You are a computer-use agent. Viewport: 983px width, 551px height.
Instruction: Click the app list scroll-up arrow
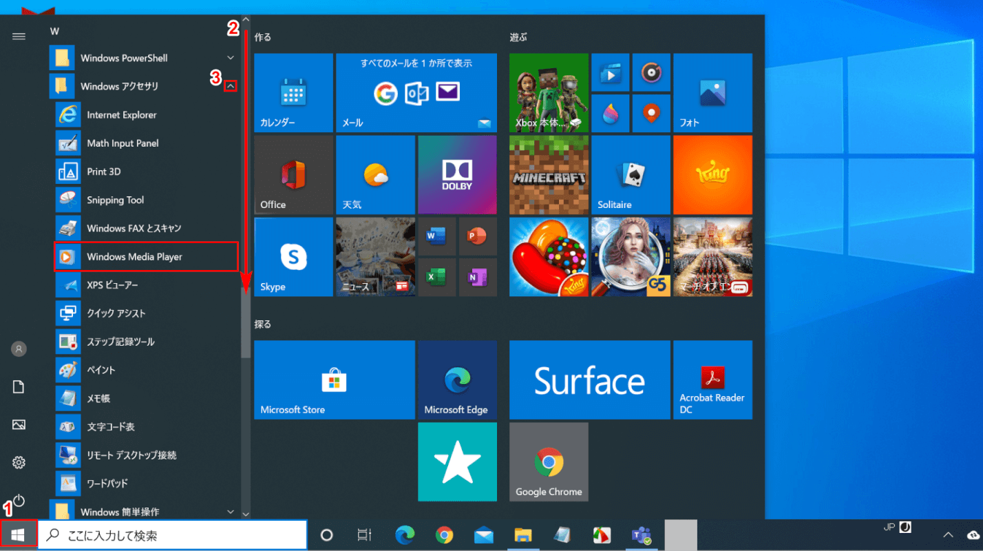point(246,21)
